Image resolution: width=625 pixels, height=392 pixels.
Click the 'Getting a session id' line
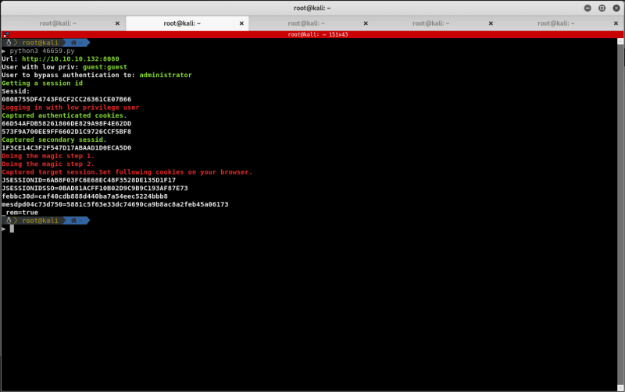pyautogui.click(x=42, y=83)
